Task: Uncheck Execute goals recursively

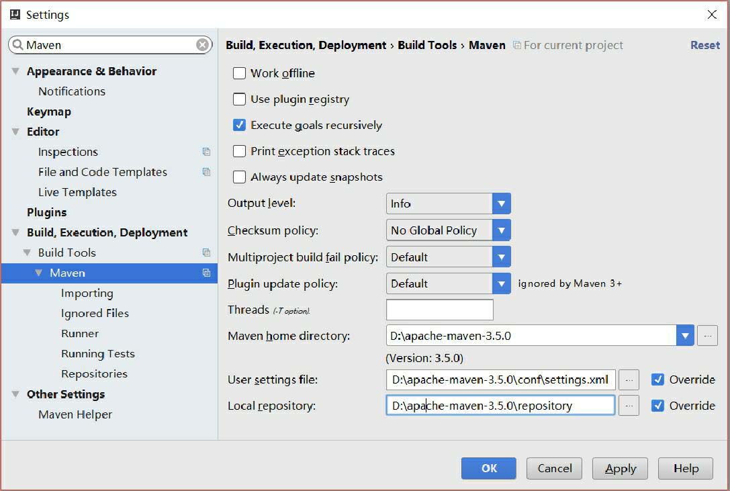Action: click(x=239, y=125)
